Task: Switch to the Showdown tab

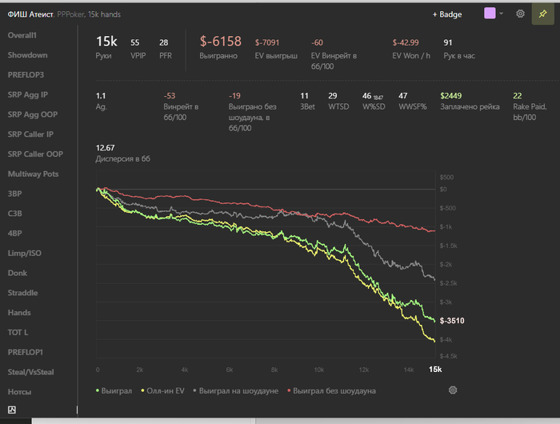Action: [27, 55]
